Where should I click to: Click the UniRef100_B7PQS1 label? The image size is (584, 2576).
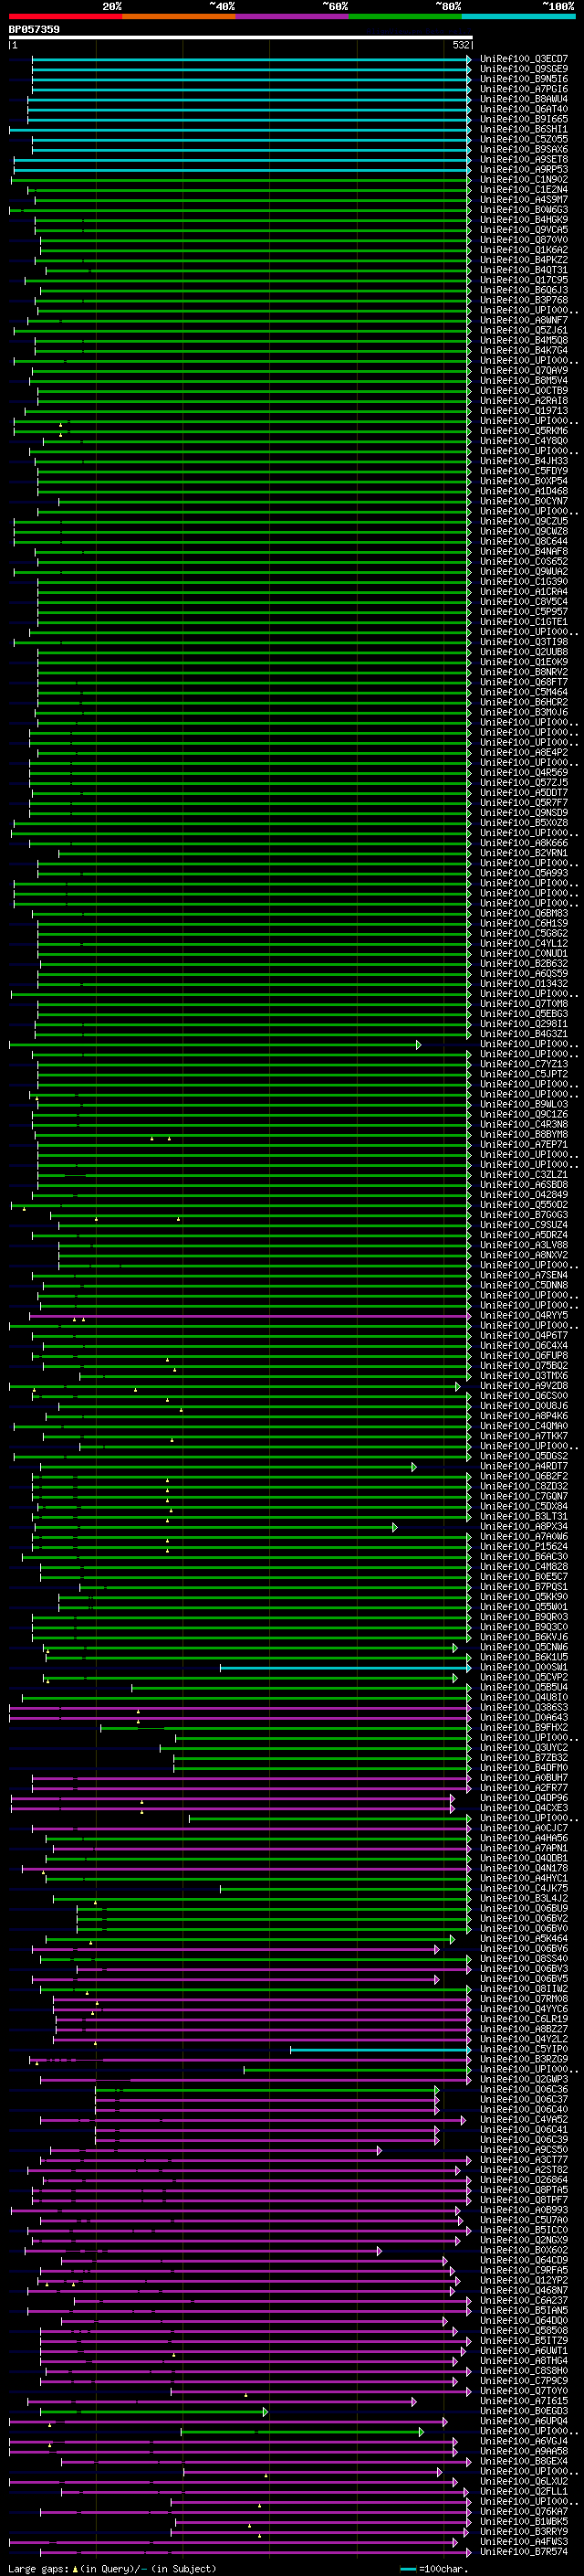[524, 1586]
